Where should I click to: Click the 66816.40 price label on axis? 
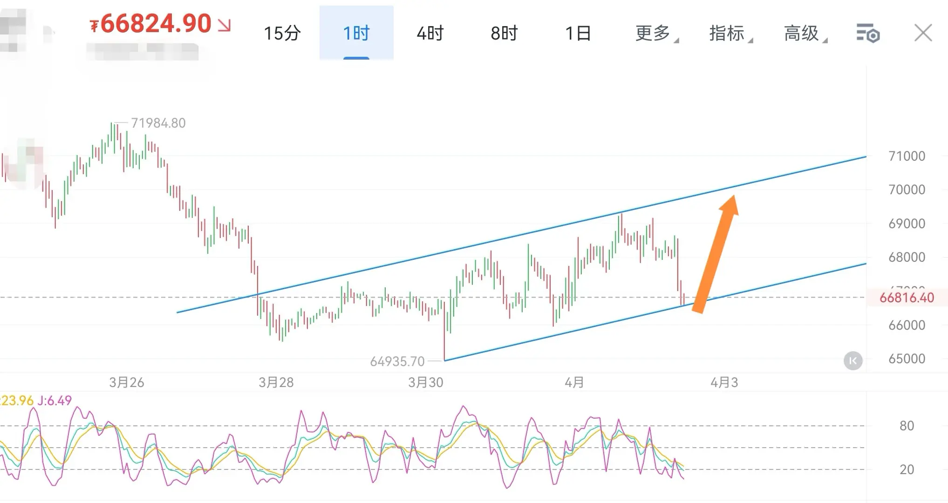(x=907, y=298)
